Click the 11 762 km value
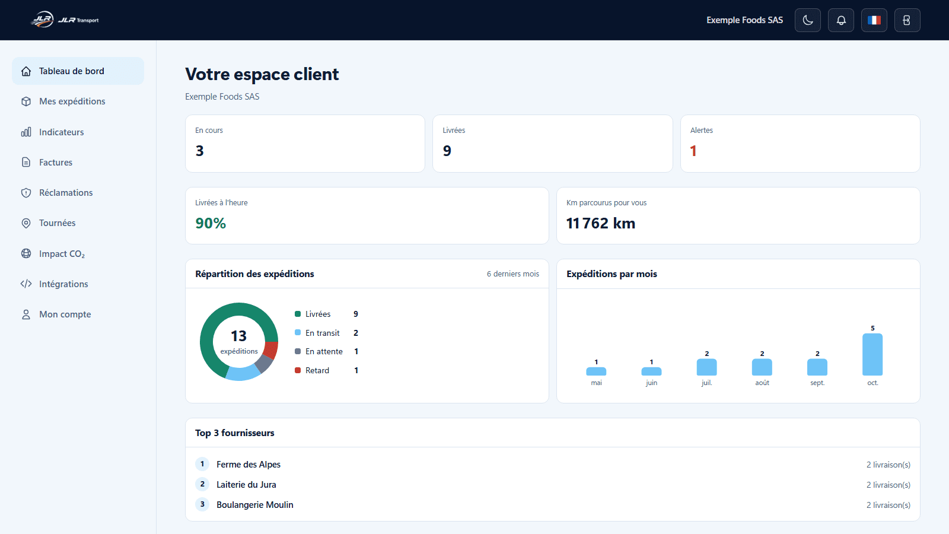 tap(601, 223)
